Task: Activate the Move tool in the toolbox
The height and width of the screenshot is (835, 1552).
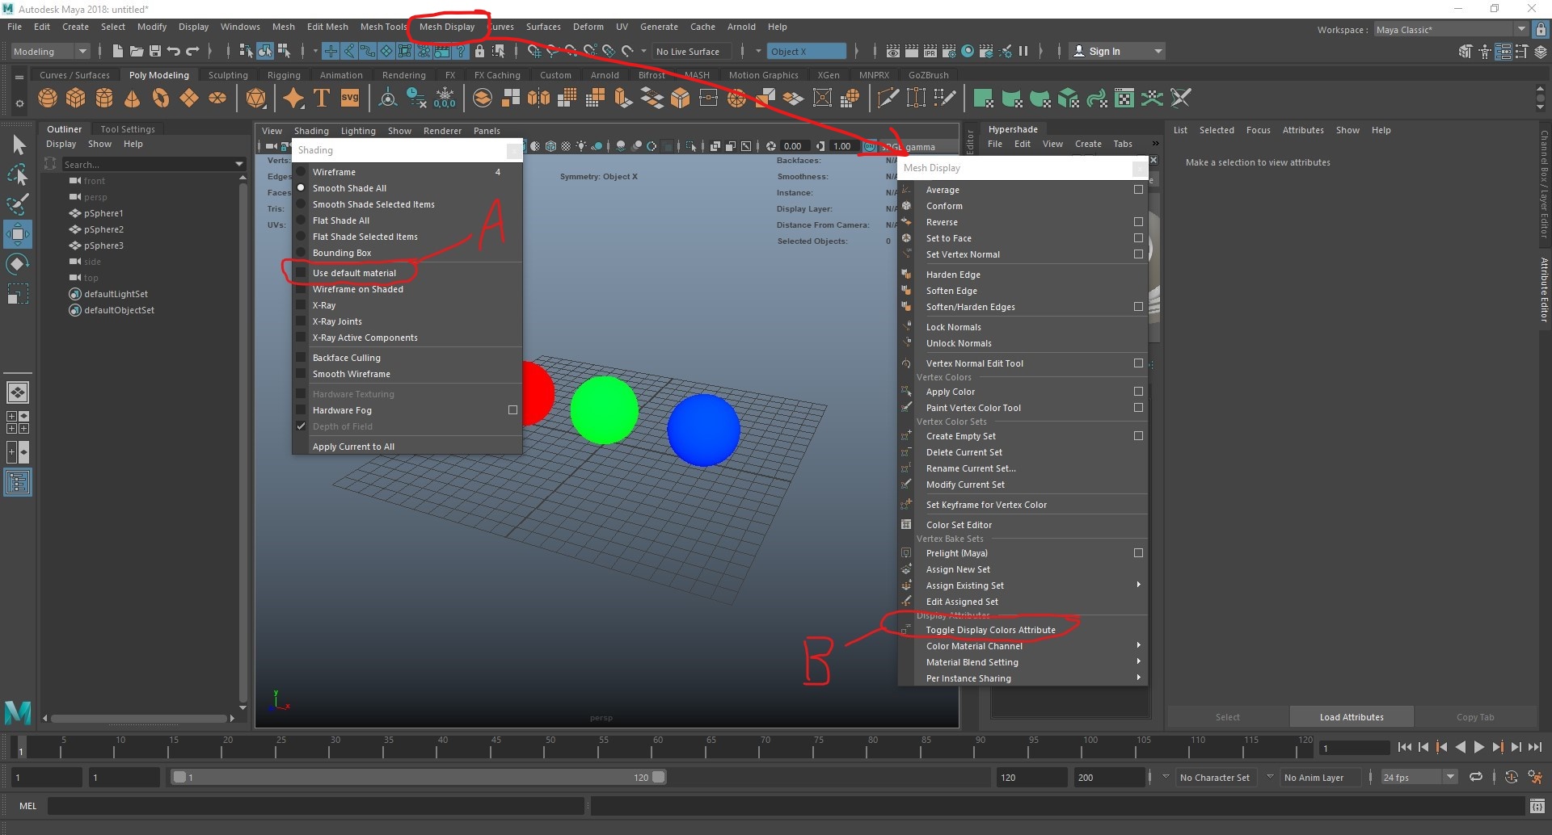Action: click(x=18, y=235)
